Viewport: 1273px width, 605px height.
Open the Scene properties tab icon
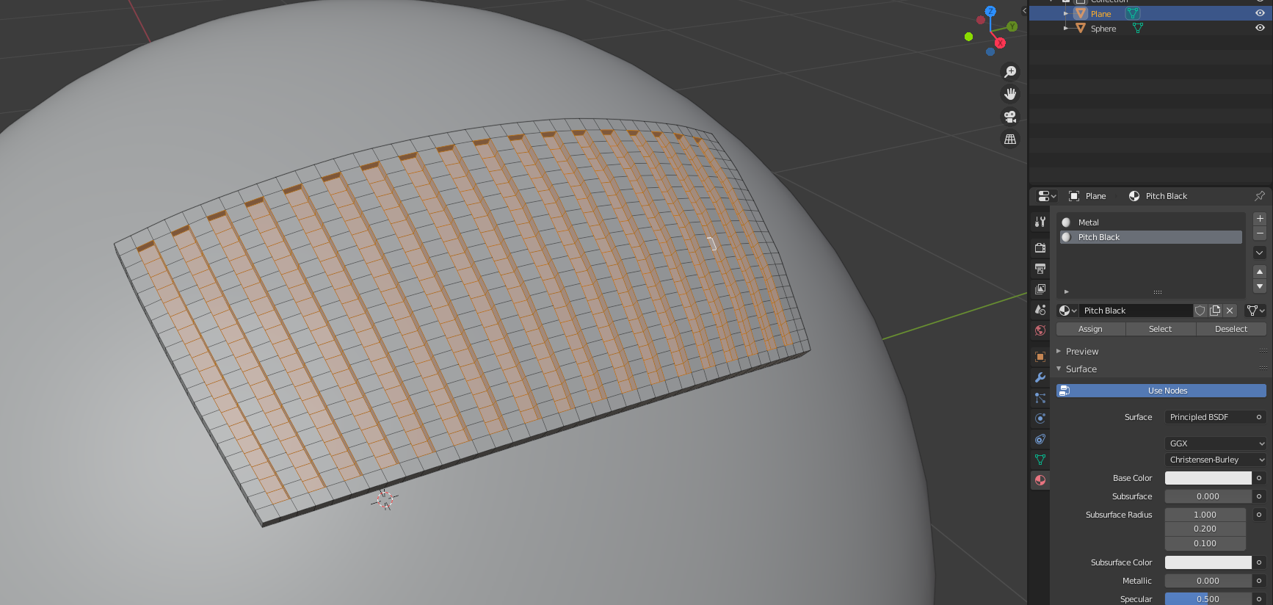(1040, 310)
